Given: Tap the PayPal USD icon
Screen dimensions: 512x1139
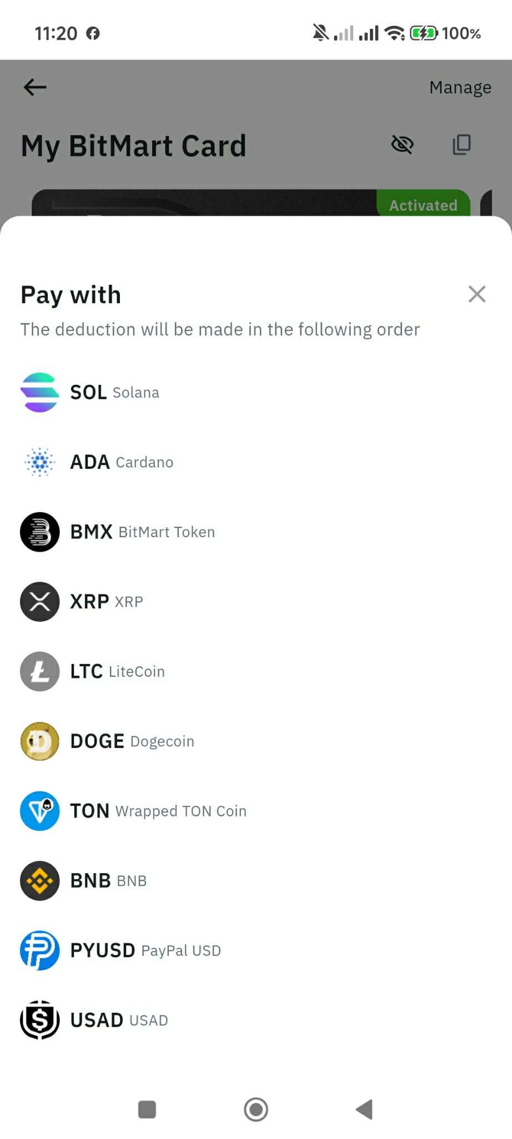Looking at the screenshot, I should click(x=39, y=950).
